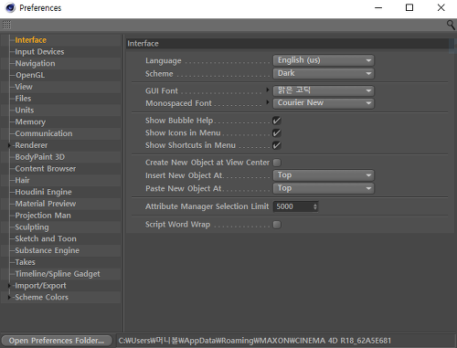This screenshot has width=457, height=348.
Task: Close the Preferences window
Action: 441,7
